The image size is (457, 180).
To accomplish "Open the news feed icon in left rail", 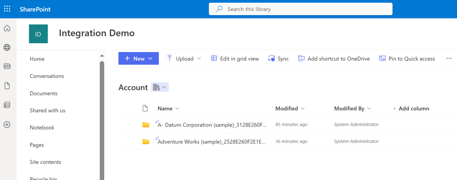I will (7, 66).
